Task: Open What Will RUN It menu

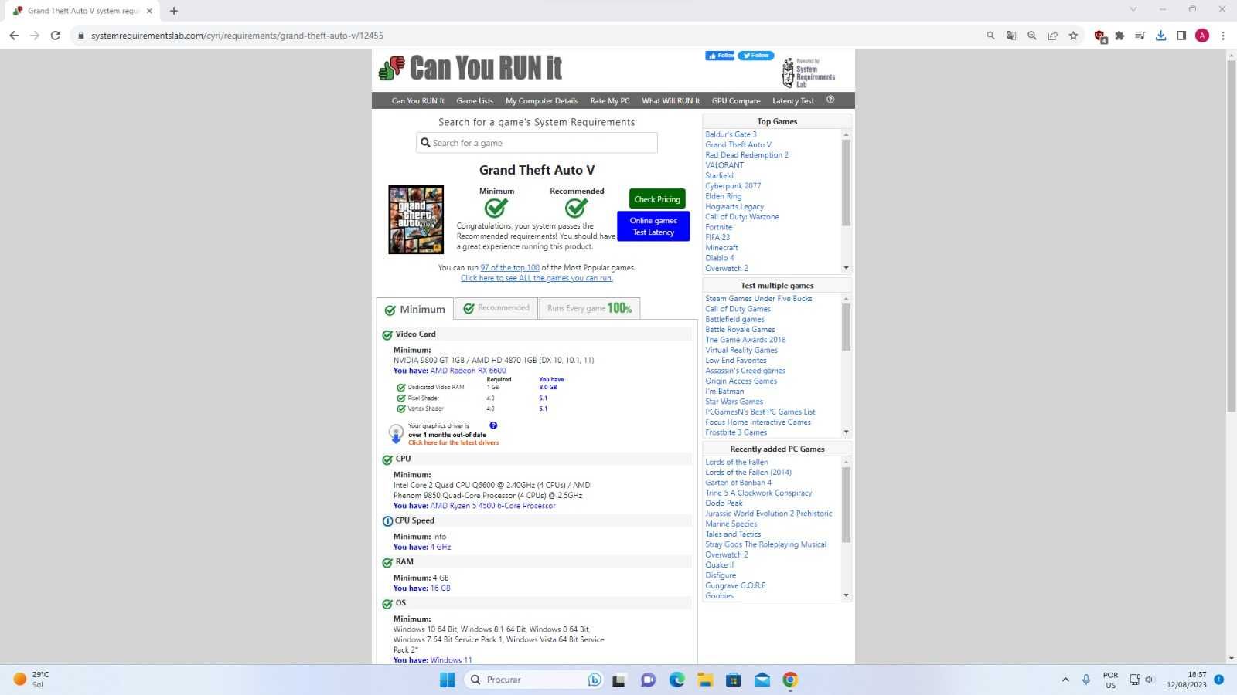Action: coord(670,101)
